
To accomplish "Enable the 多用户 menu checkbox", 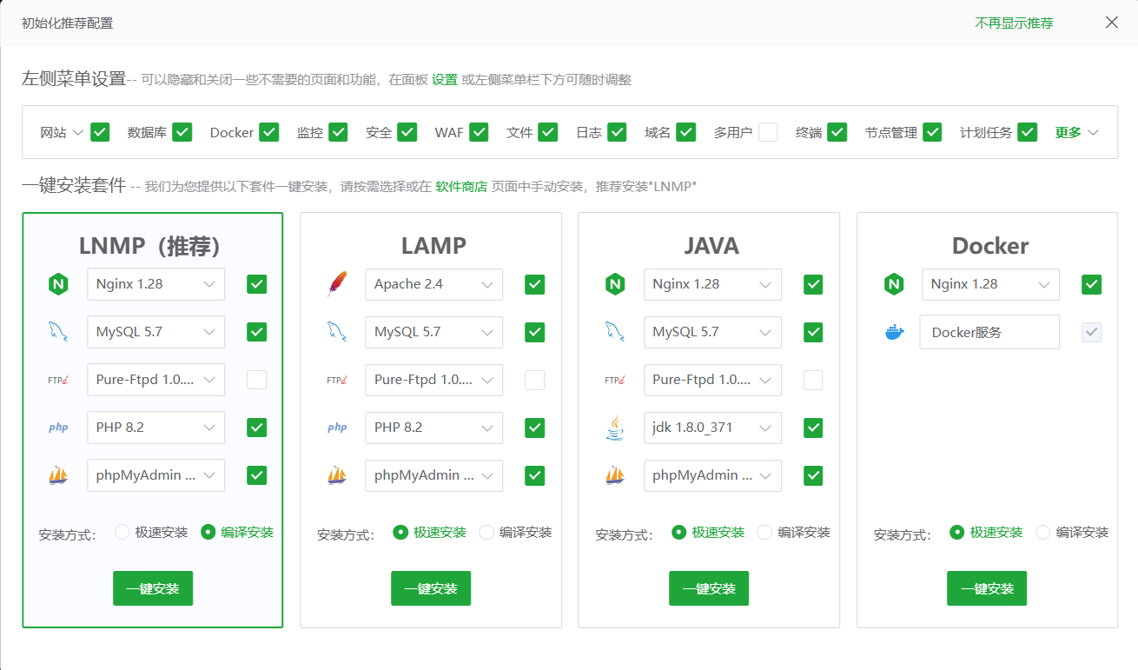I will pos(768,132).
